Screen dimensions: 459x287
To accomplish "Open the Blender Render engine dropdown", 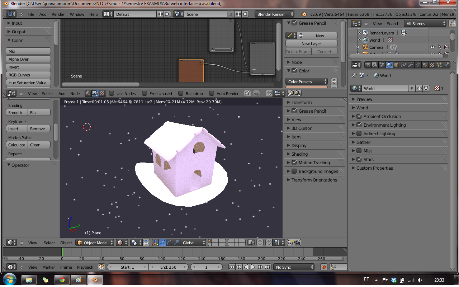I will 274,14.
